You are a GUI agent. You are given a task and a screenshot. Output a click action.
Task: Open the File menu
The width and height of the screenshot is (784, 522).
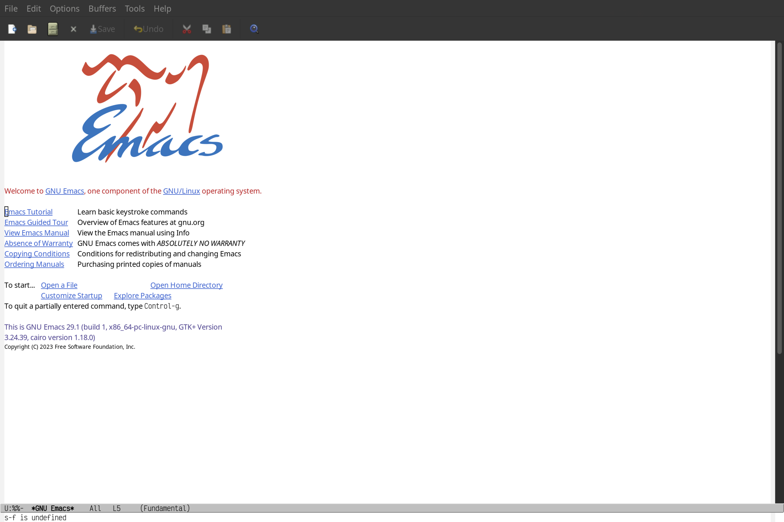[x=11, y=8]
